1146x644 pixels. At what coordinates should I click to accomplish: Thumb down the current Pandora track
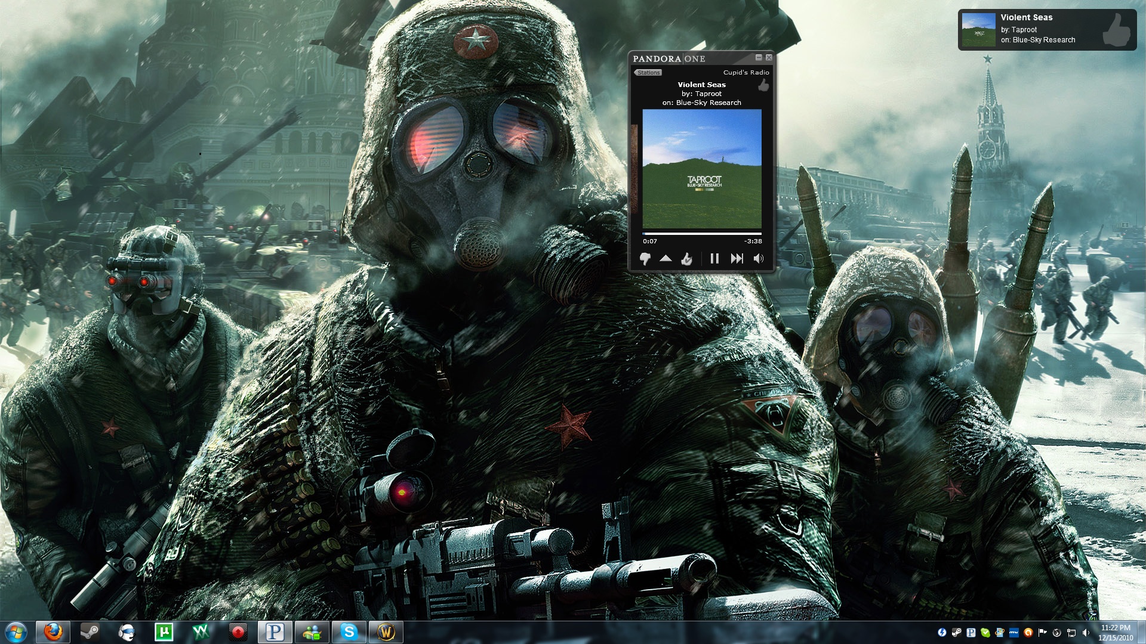point(645,259)
